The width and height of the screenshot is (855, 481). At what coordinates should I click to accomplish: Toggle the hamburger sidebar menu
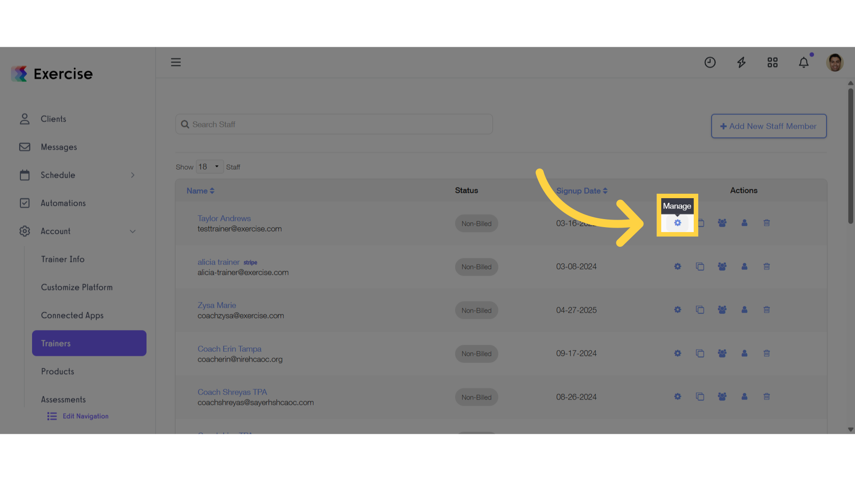coord(176,62)
